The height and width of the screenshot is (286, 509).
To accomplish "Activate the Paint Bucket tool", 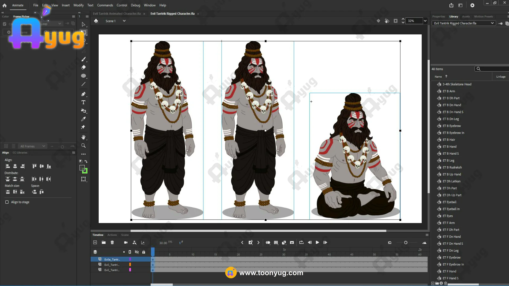I will pyautogui.click(x=83, y=111).
